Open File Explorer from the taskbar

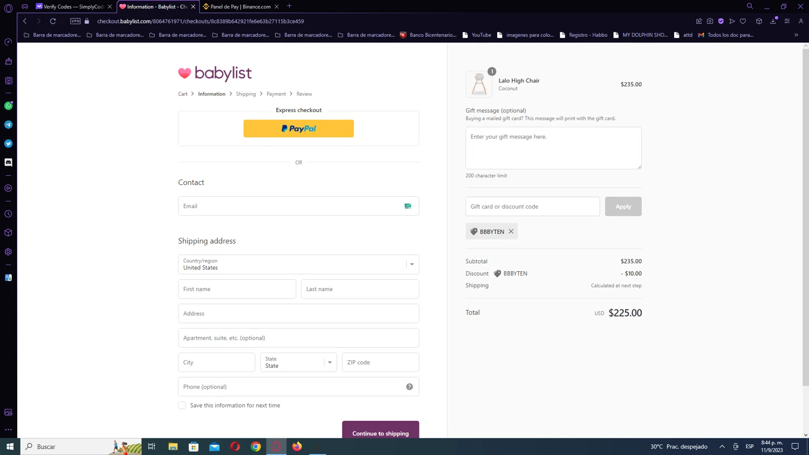173,446
